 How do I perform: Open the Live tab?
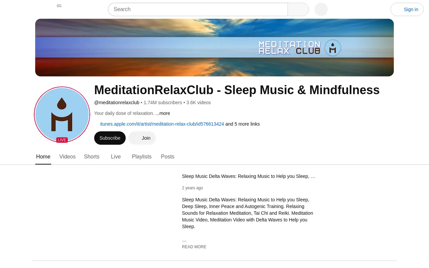click(116, 157)
